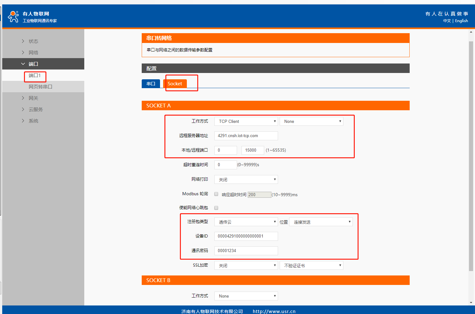The height and width of the screenshot is (314, 475).
Task: Expand the 网络 sidebar section
Action: [x=33, y=53]
